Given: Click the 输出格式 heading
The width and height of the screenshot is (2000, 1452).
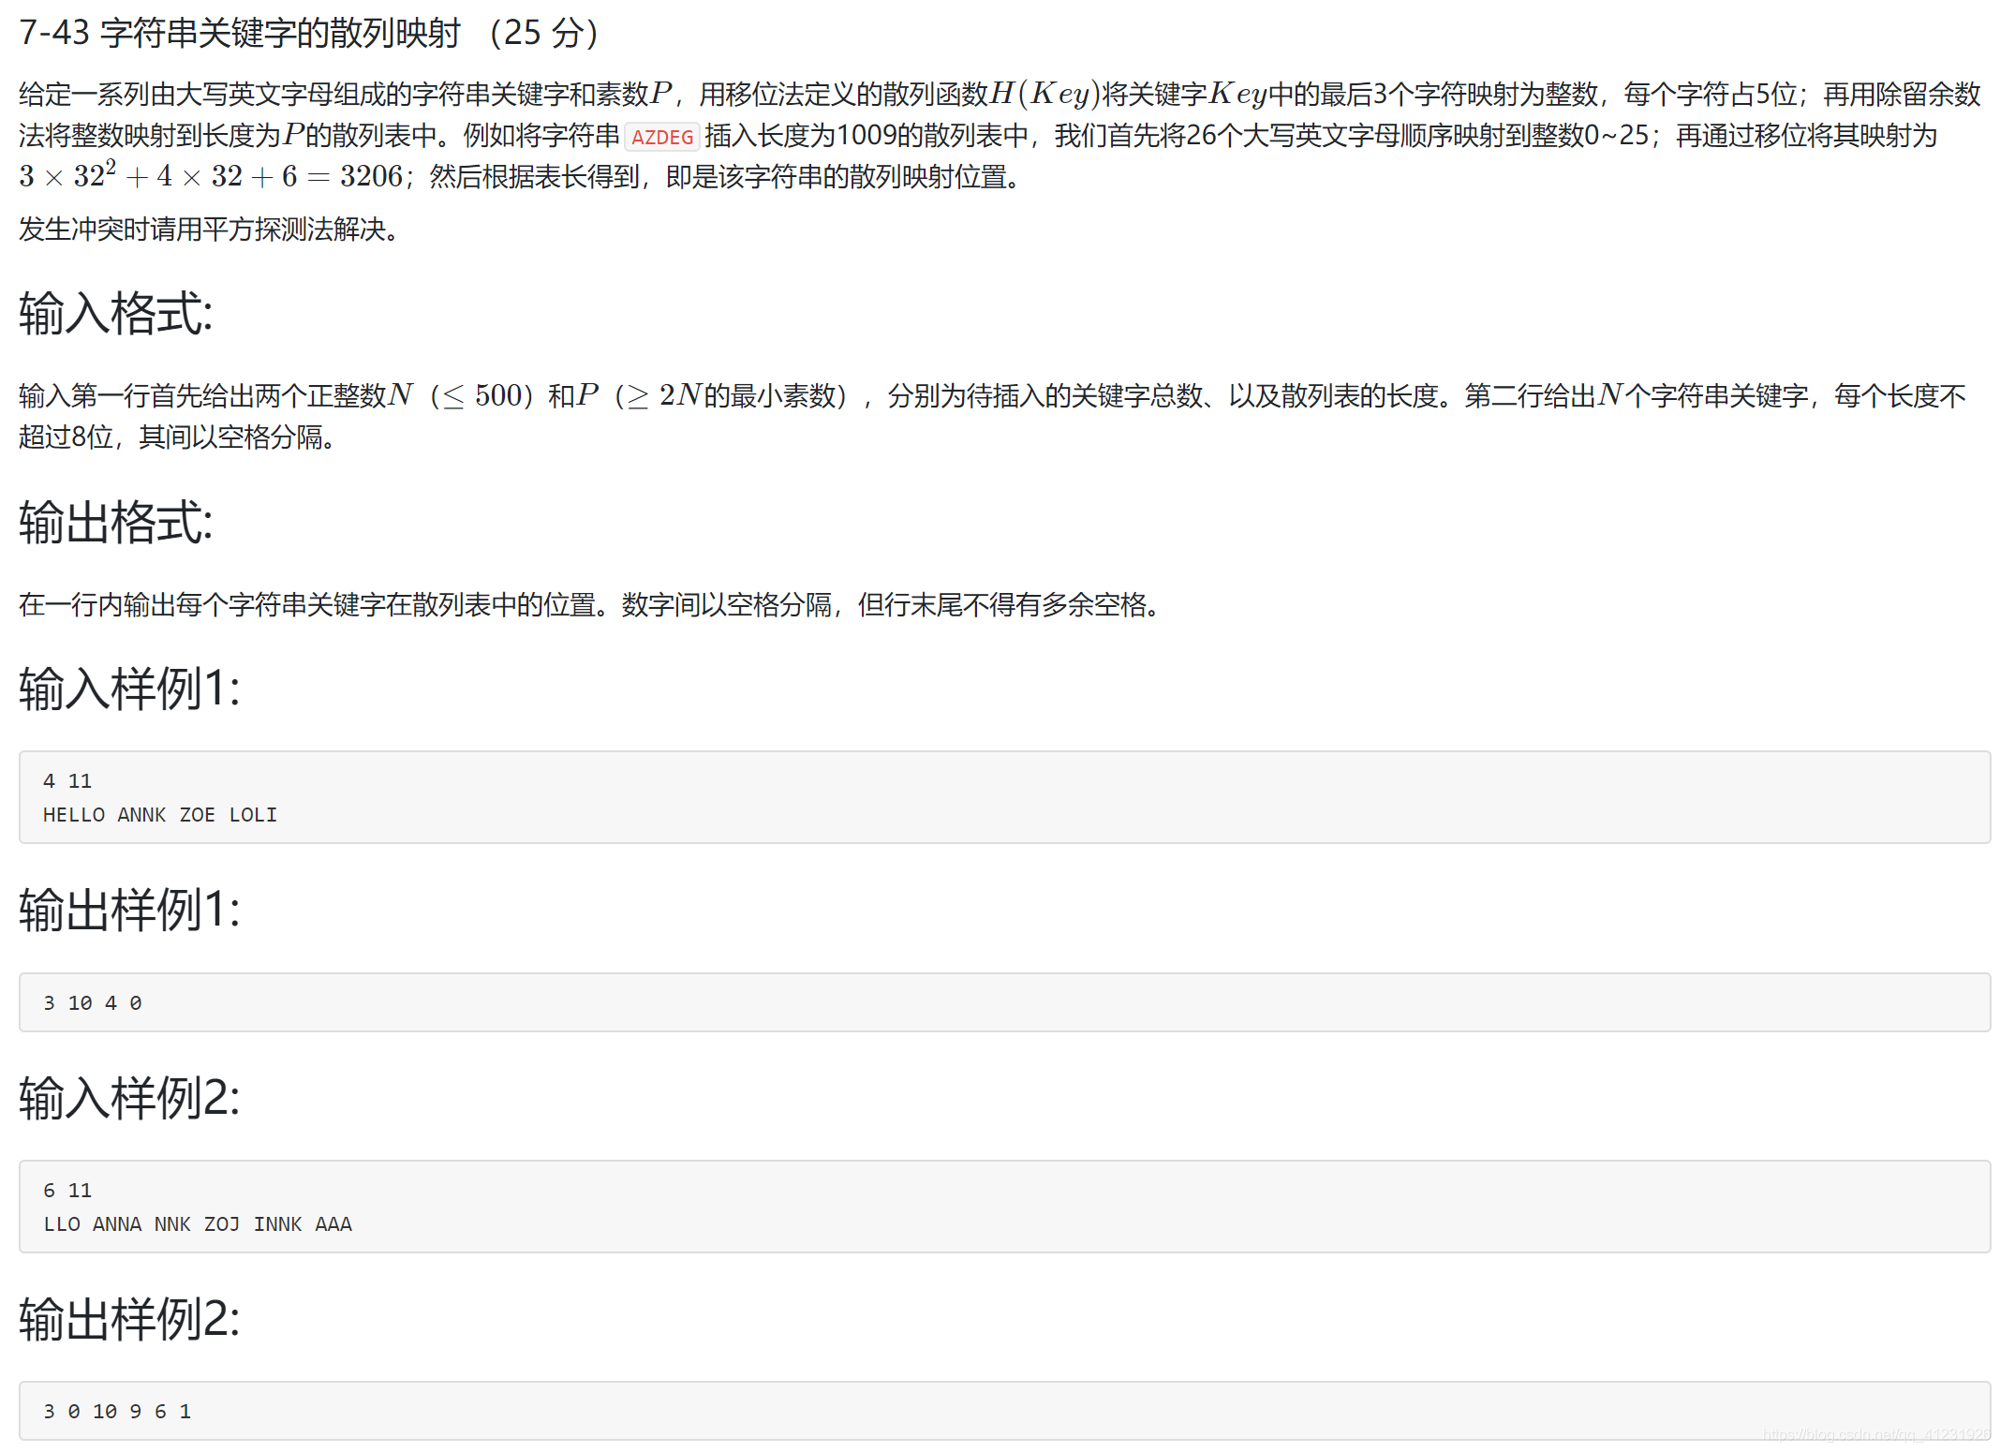Looking at the screenshot, I should [x=116, y=522].
